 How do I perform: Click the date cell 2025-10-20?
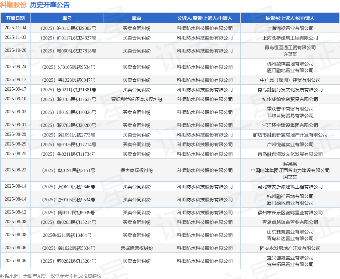pyautogui.click(x=15, y=50)
